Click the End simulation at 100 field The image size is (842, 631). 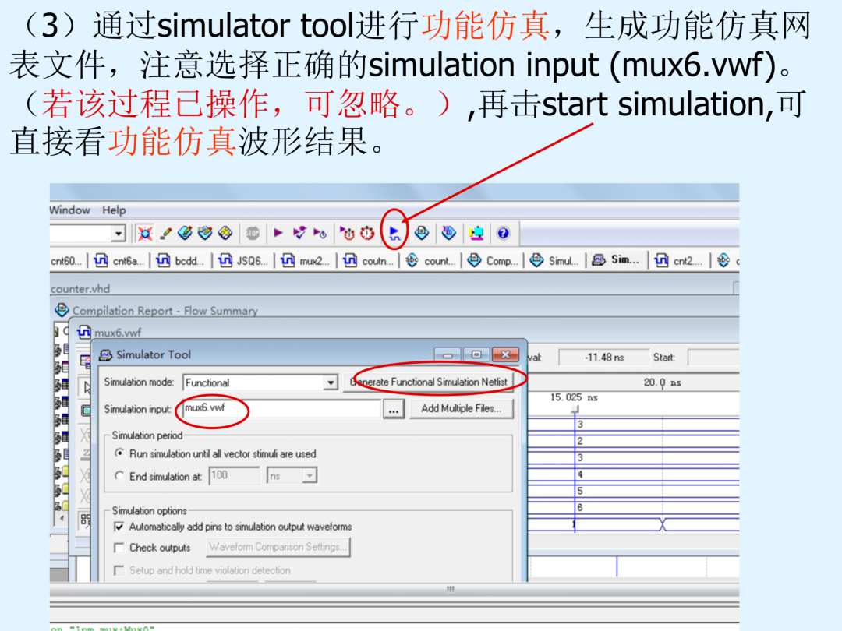pyautogui.click(x=235, y=475)
